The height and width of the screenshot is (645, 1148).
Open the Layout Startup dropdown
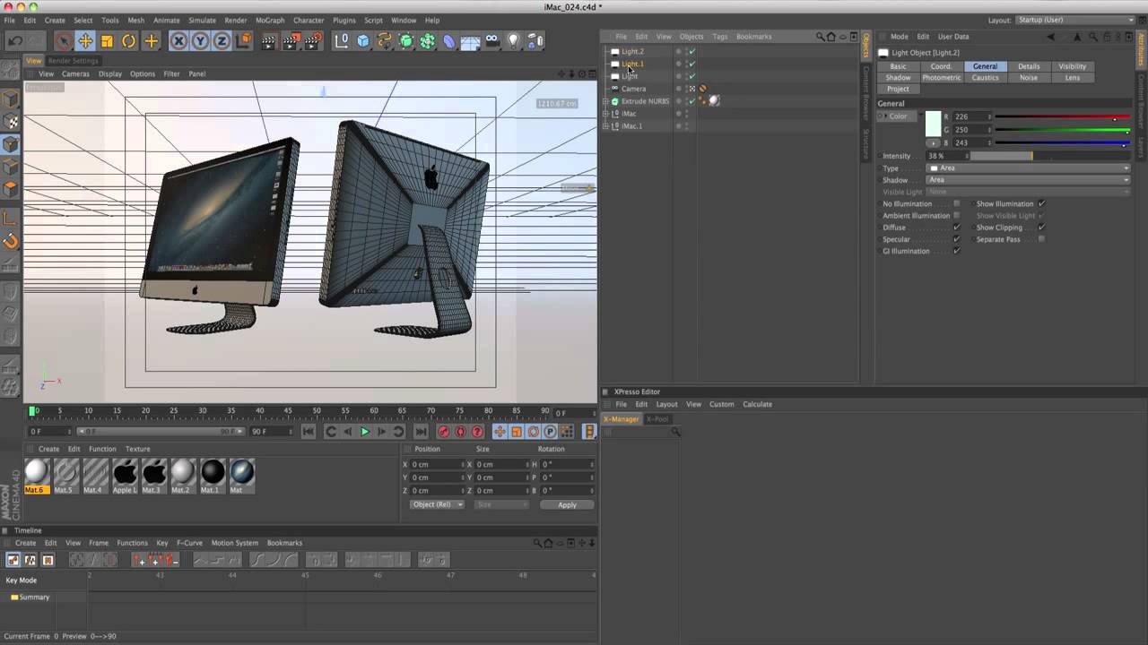1077,20
